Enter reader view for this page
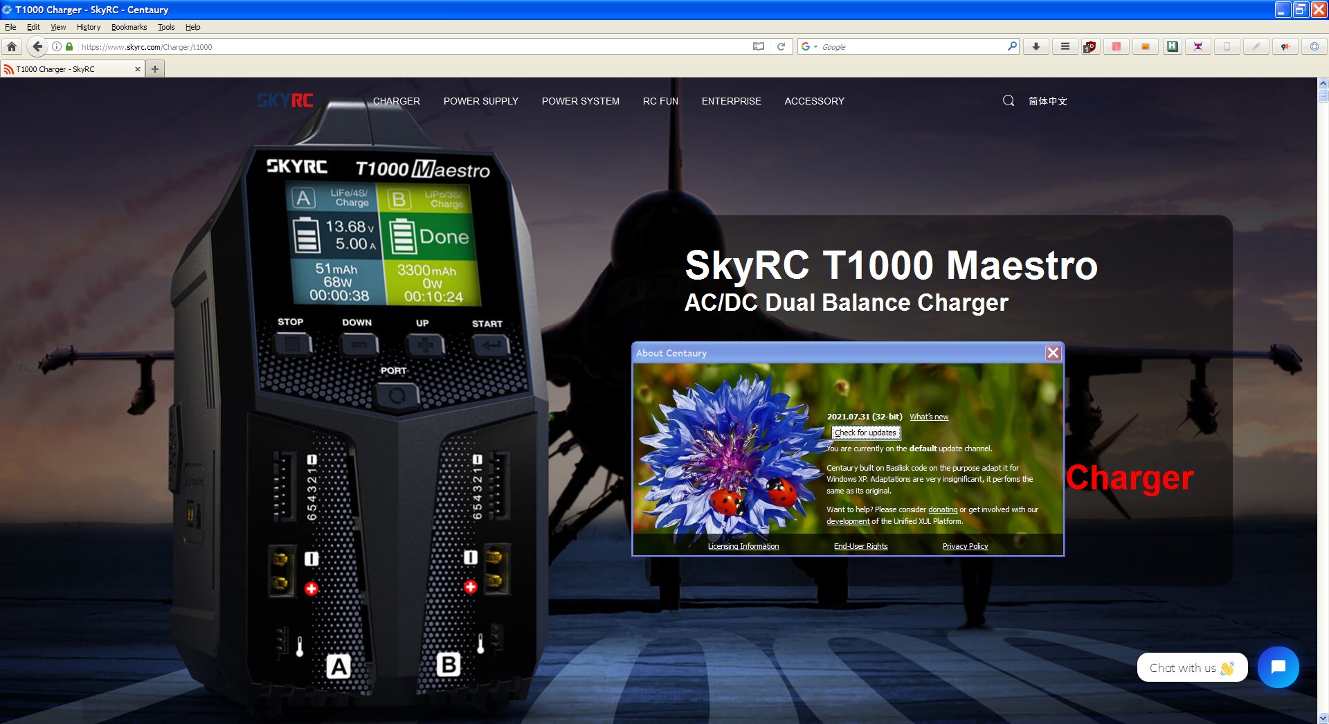Viewport: 1329px width, 724px height. pos(759,46)
